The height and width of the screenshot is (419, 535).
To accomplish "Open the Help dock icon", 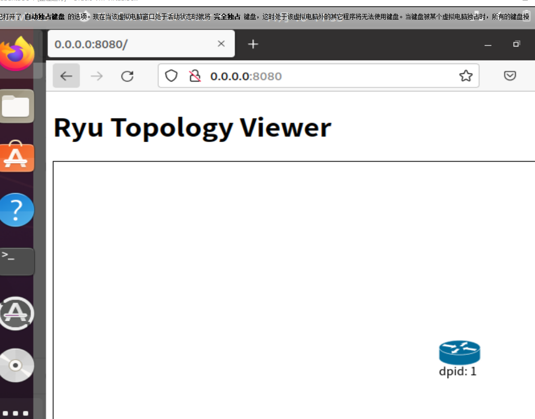I will [x=17, y=210].
